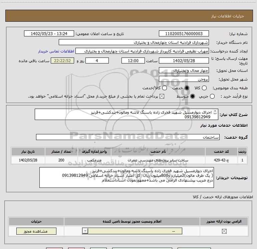257x249 pixels.
Task: Open the اعلام وضعیت مجوز dropdown
Action: pyautogui.click(x=132, y=231)
